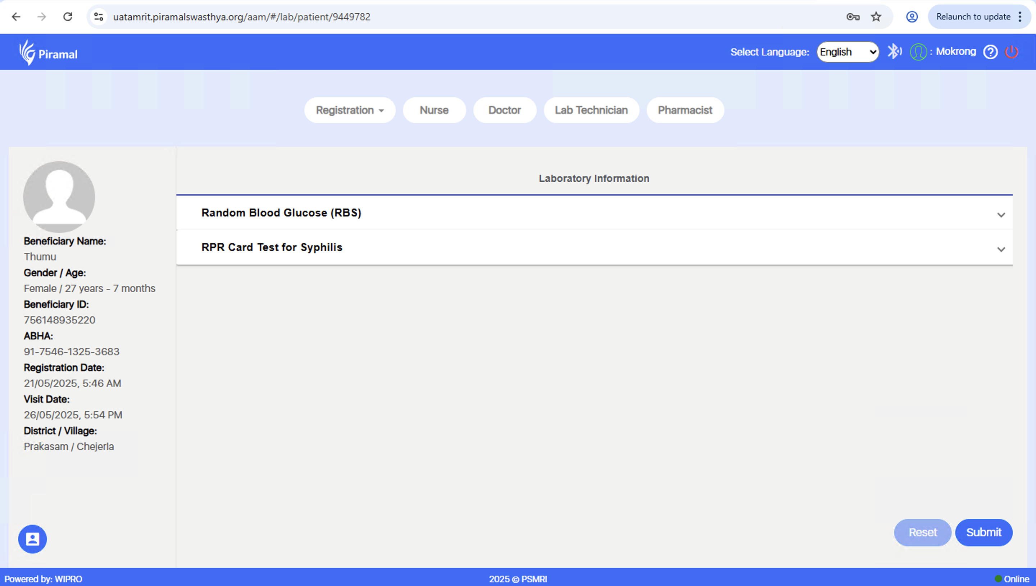Bookmark this page with the star icon
The height and width of the screenshot is (586, 1036).
tap(876, 17)
